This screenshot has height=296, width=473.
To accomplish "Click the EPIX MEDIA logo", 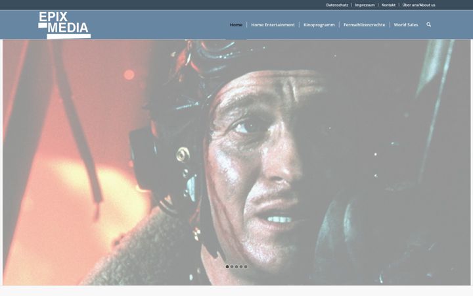I will pyautogui.click(x=64, y=25).
